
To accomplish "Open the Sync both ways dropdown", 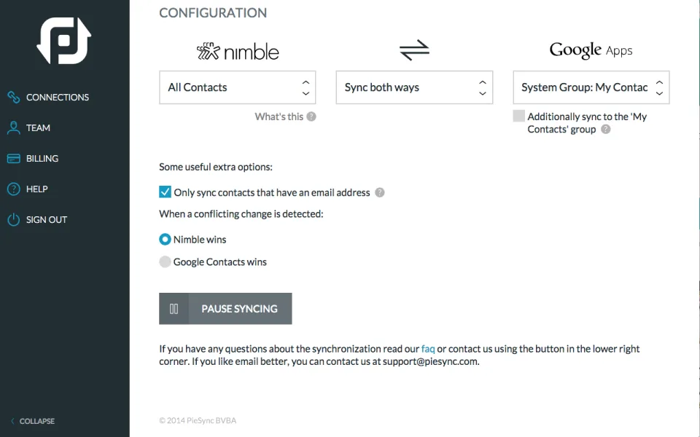I will click(414, 87).
